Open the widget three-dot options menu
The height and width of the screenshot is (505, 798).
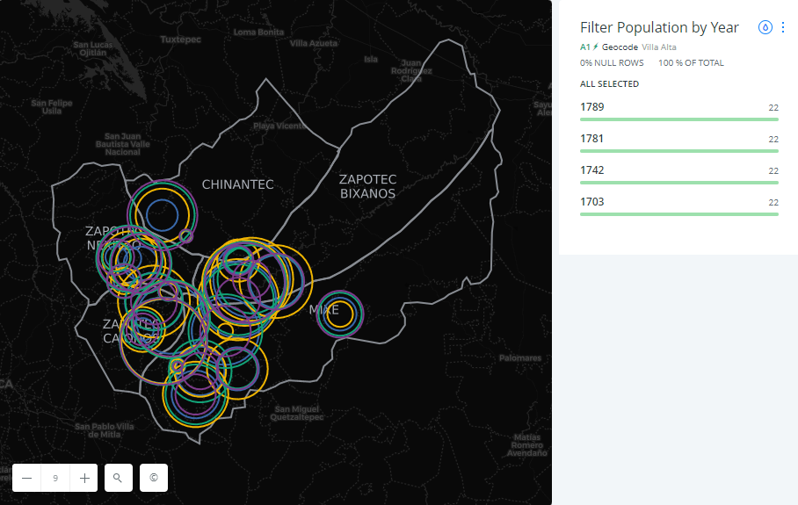coord(783,27)
